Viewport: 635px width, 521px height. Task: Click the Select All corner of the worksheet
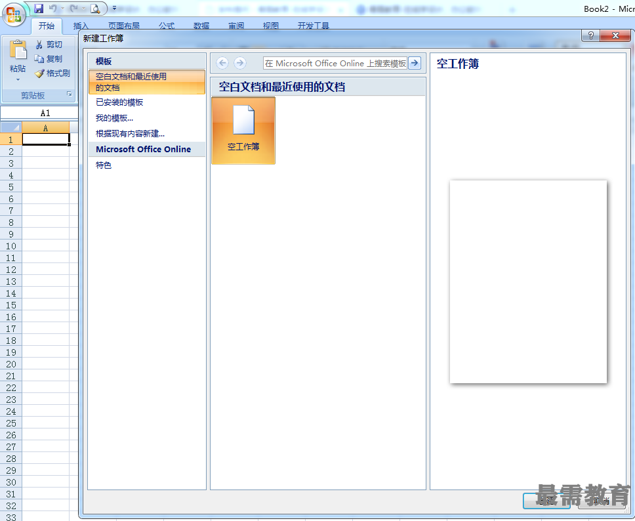pyautogui.click(x=11, y=128)
